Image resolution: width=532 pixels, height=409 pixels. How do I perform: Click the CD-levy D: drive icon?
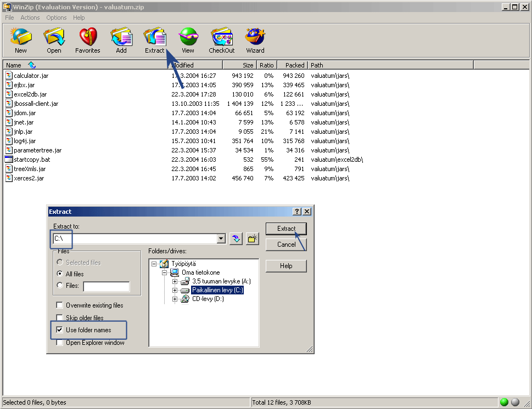tap(185, 299)
